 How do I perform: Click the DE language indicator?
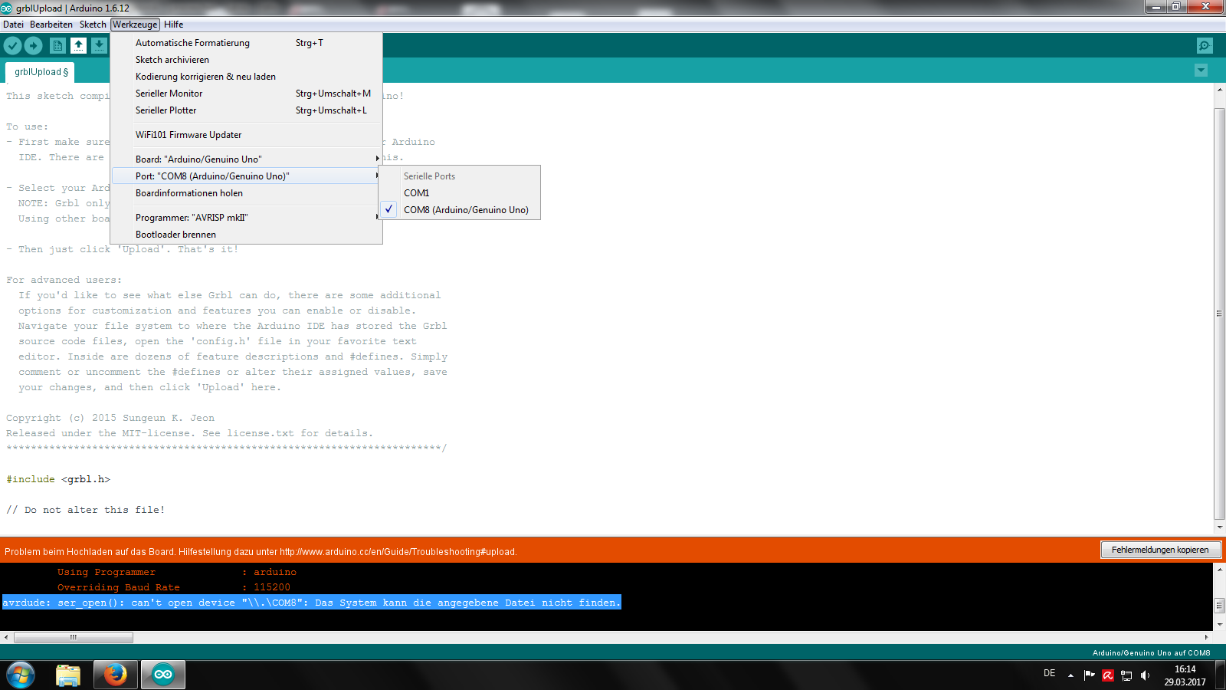(1049, 673)
